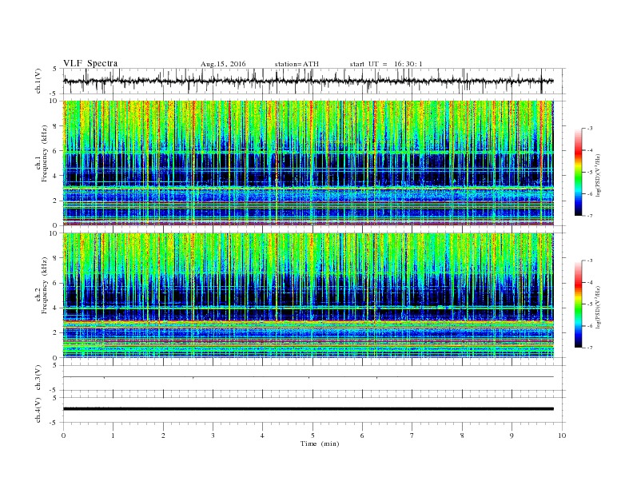Image resolution: width=633 pixels, height=489 pixels.
Task: Click the "-3" label on ch.1 color bar
Action: click(590, 129)
